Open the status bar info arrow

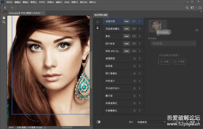(x=45, y=127)
